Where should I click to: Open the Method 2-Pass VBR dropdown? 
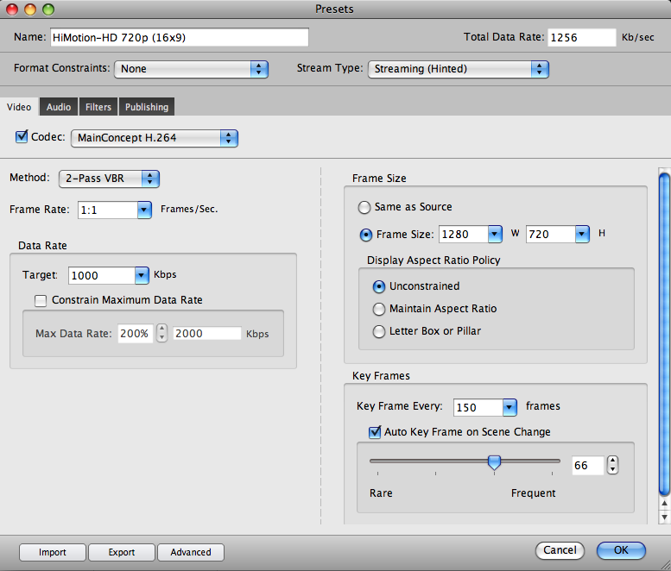click(x=109, y=179)
